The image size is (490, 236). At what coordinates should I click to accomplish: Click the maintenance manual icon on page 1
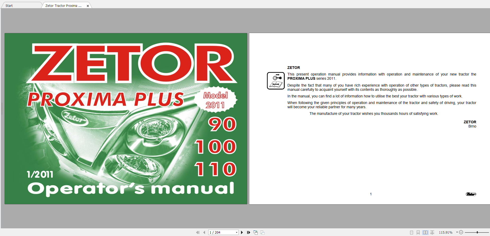276,81
